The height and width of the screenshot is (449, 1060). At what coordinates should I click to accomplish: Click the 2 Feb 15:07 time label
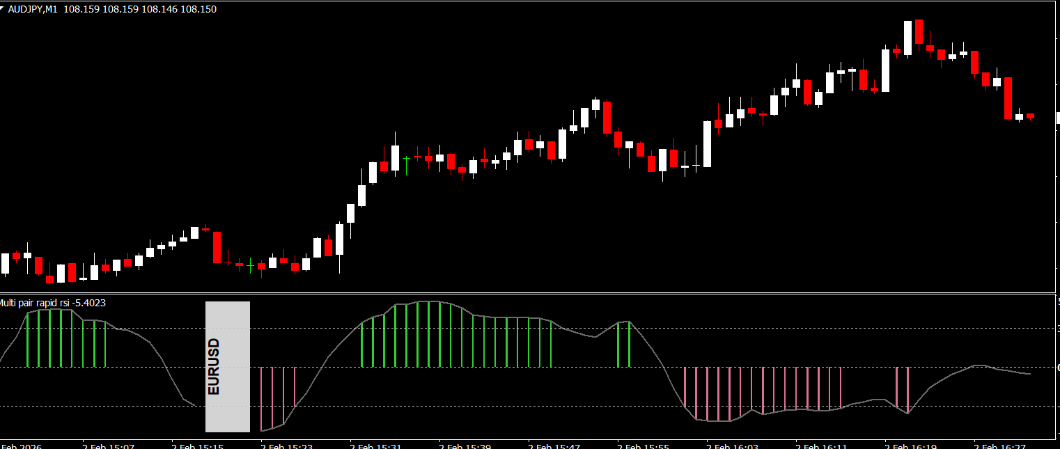pyautogui.click(x=109, y=444)
